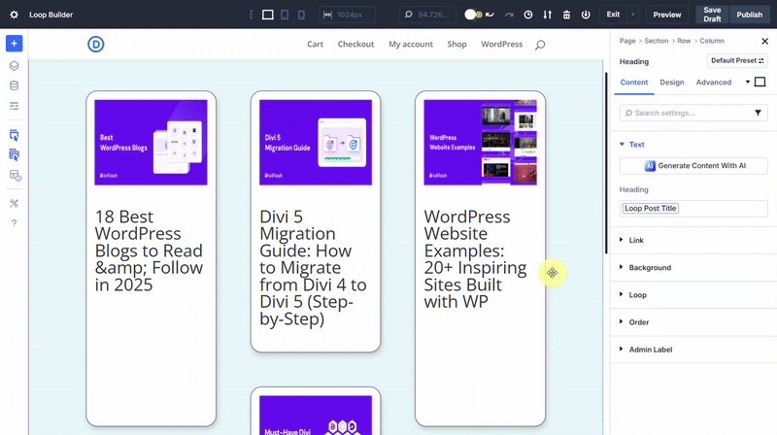The height and width of the screenshot is (435, 777).
Task: Open the Layers panel icon
Action: click(x=14, y=65)
